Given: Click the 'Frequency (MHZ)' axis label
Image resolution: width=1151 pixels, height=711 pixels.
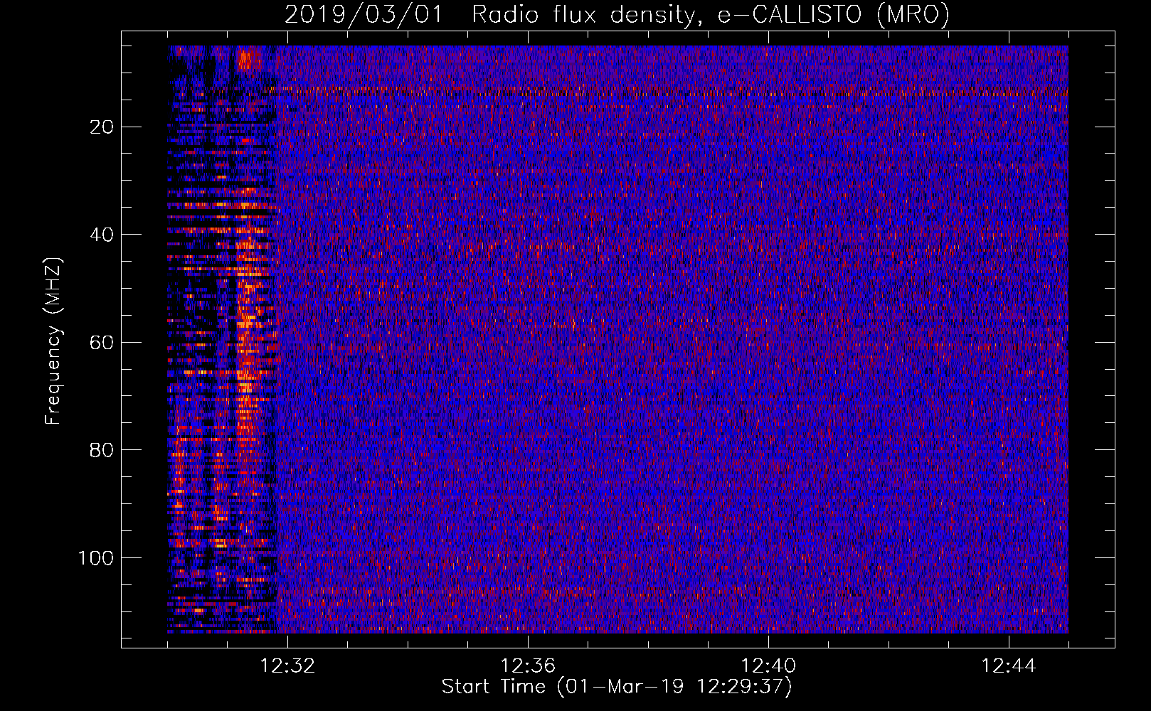Looking at the screenshot, I should tap(53, 341).
